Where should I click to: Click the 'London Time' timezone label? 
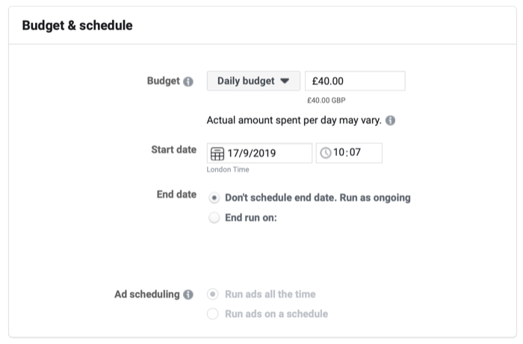click(x=228, y=169)
